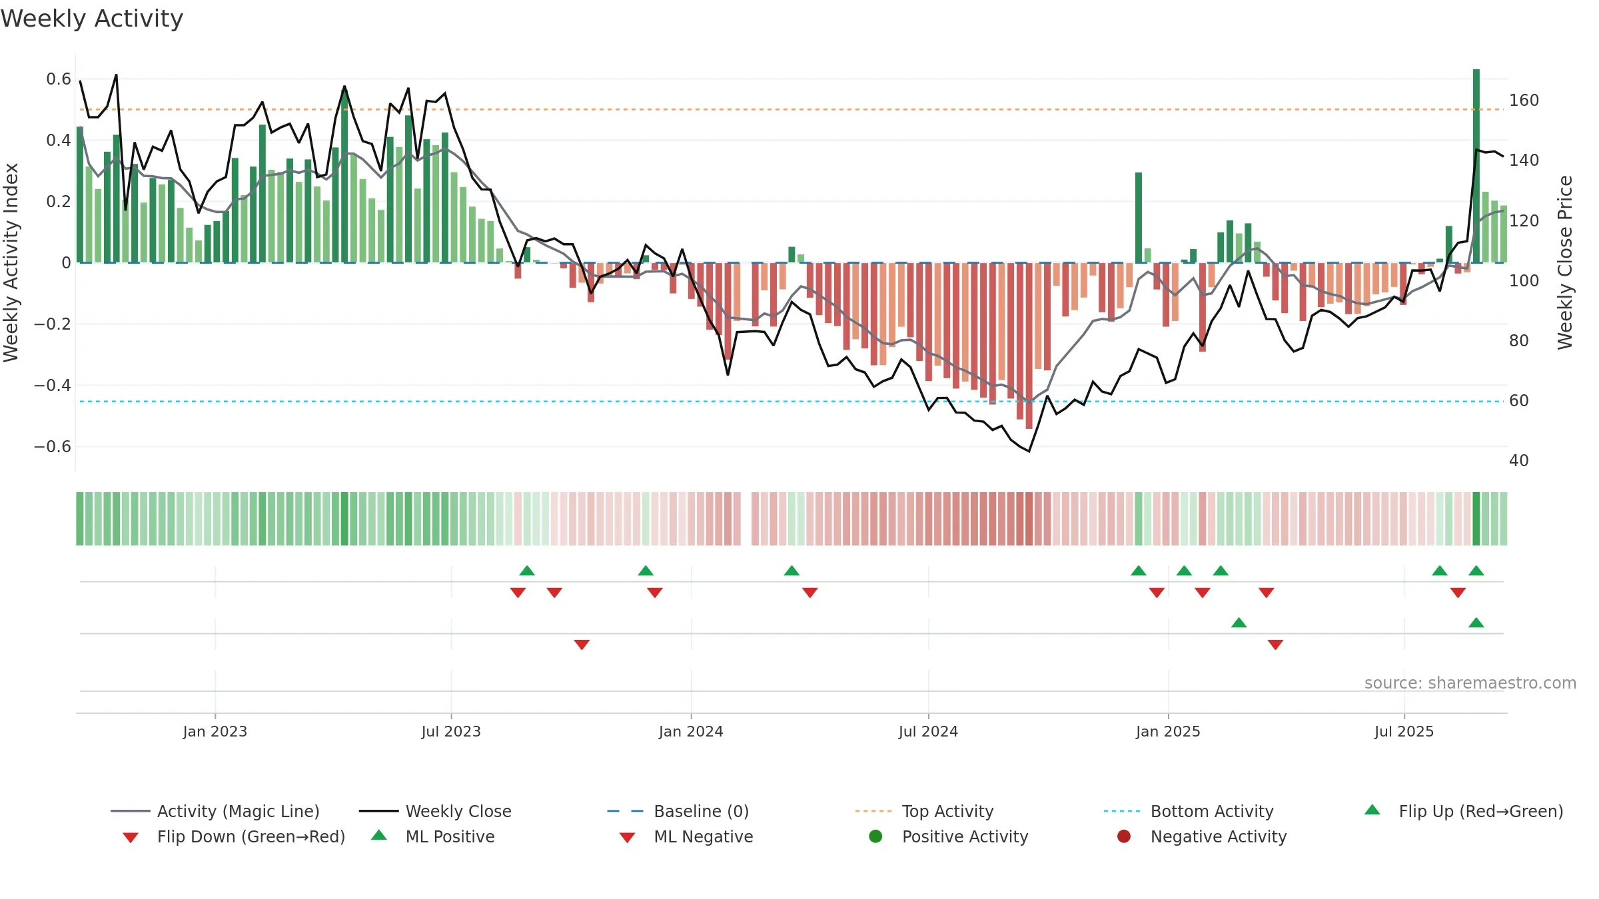
Task: Click the 0.4 tick on the left axis
Action: [x=59, y=141]
